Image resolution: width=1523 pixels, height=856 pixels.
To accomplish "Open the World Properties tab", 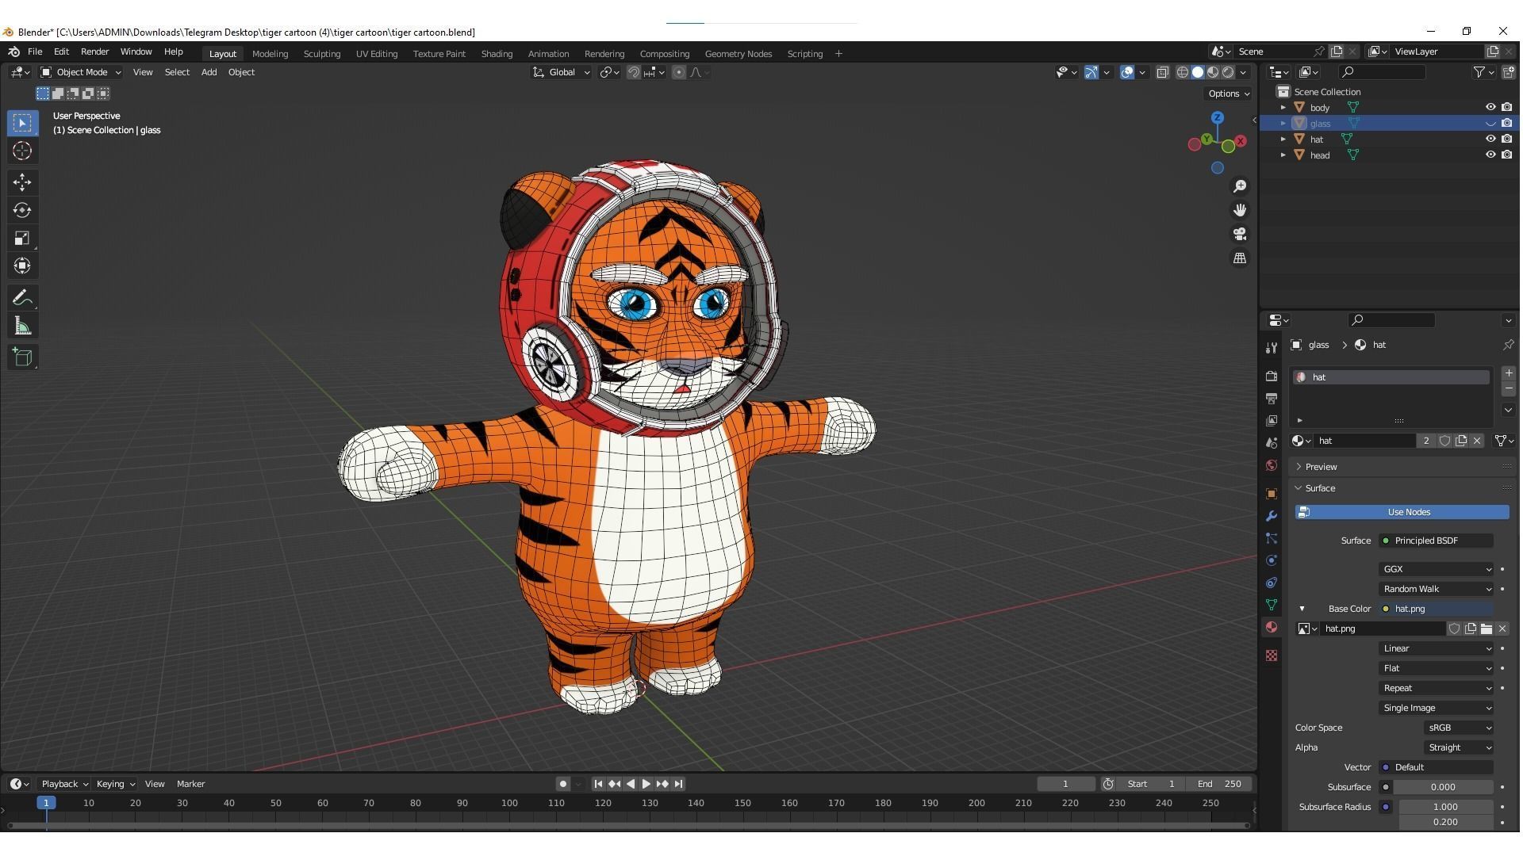I will click(1272, 465).
